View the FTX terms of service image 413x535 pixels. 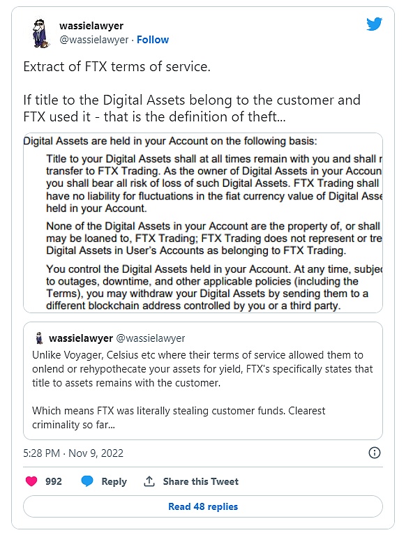[x=203, y=223]
